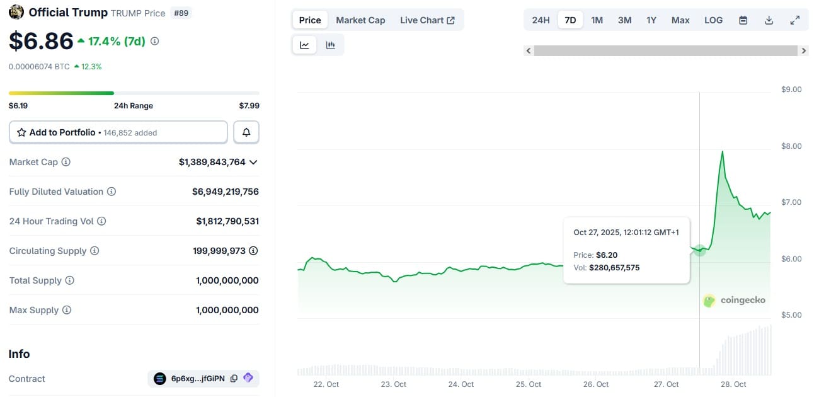Switch to the Market Cap tab
Image resolution: width=819 pixels, height=397 pixels.
coord(360,20)
